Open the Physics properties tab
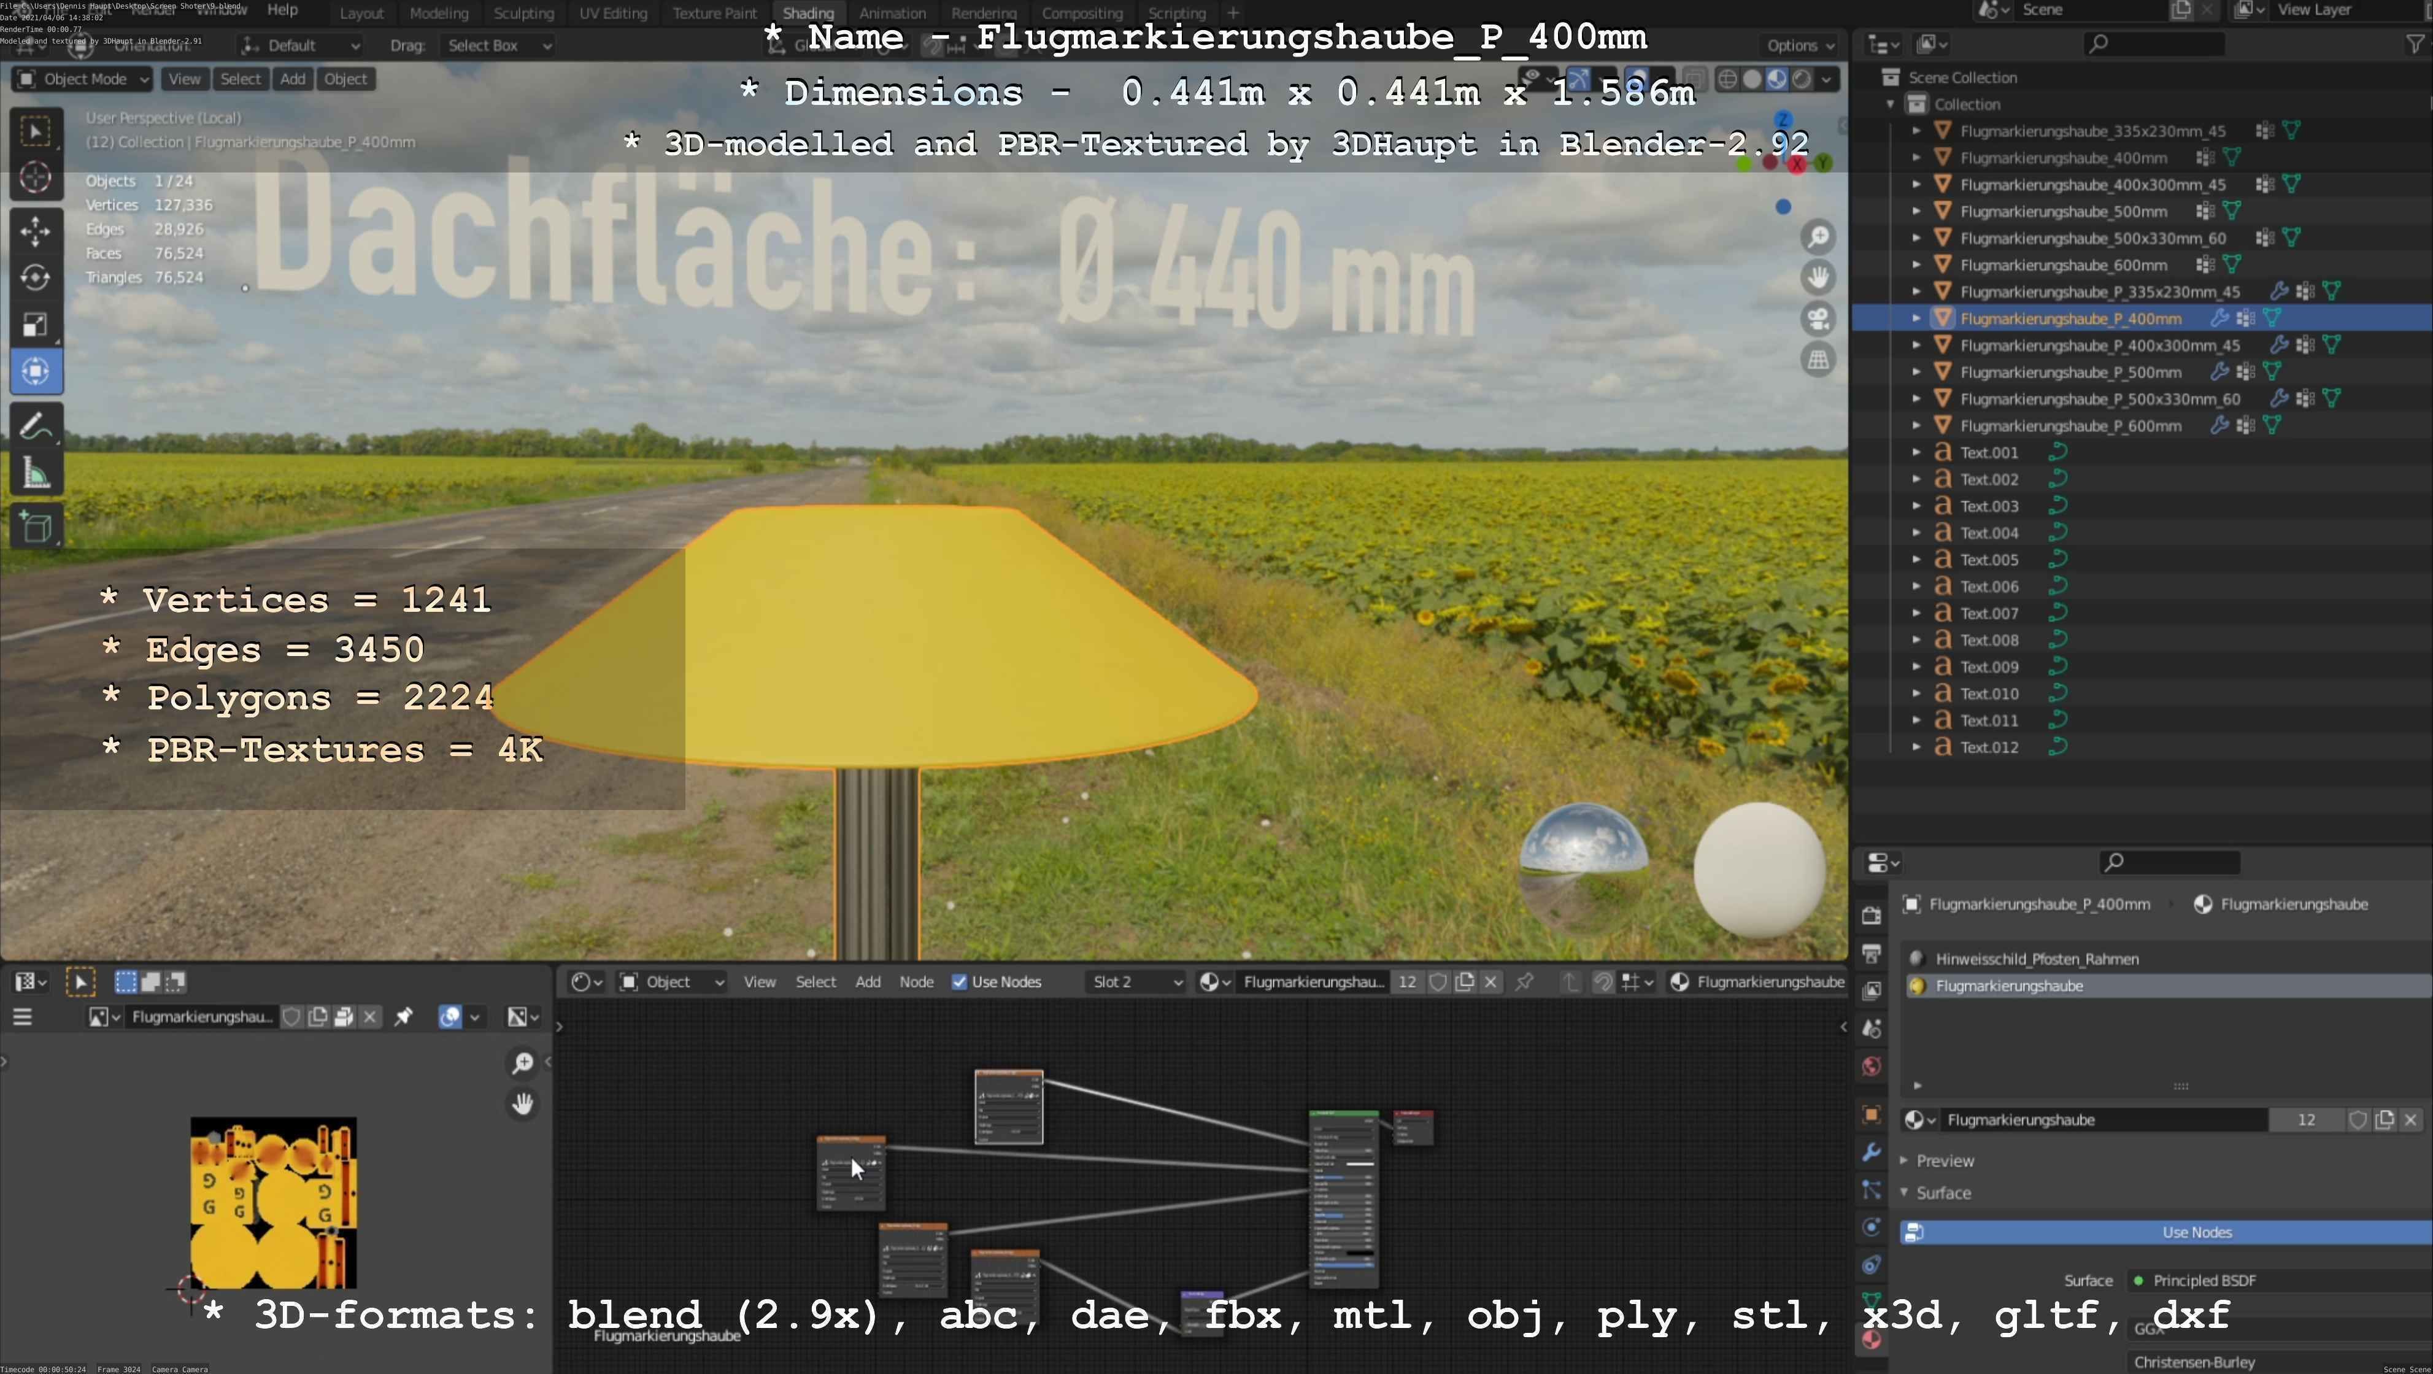The height and width of the screenshot is (1374, 2433). tap(1871, 1227)
